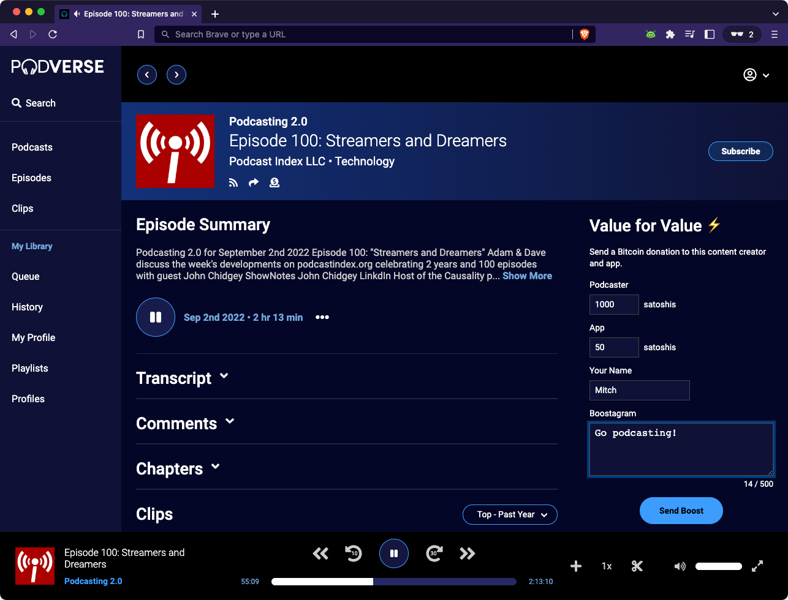788x600 pixels.
Task: Click the browser back button
Action: (x=13, y=34)
